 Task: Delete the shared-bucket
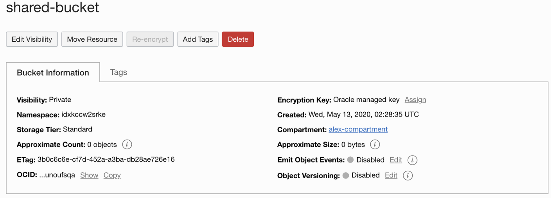coord(238,39)
